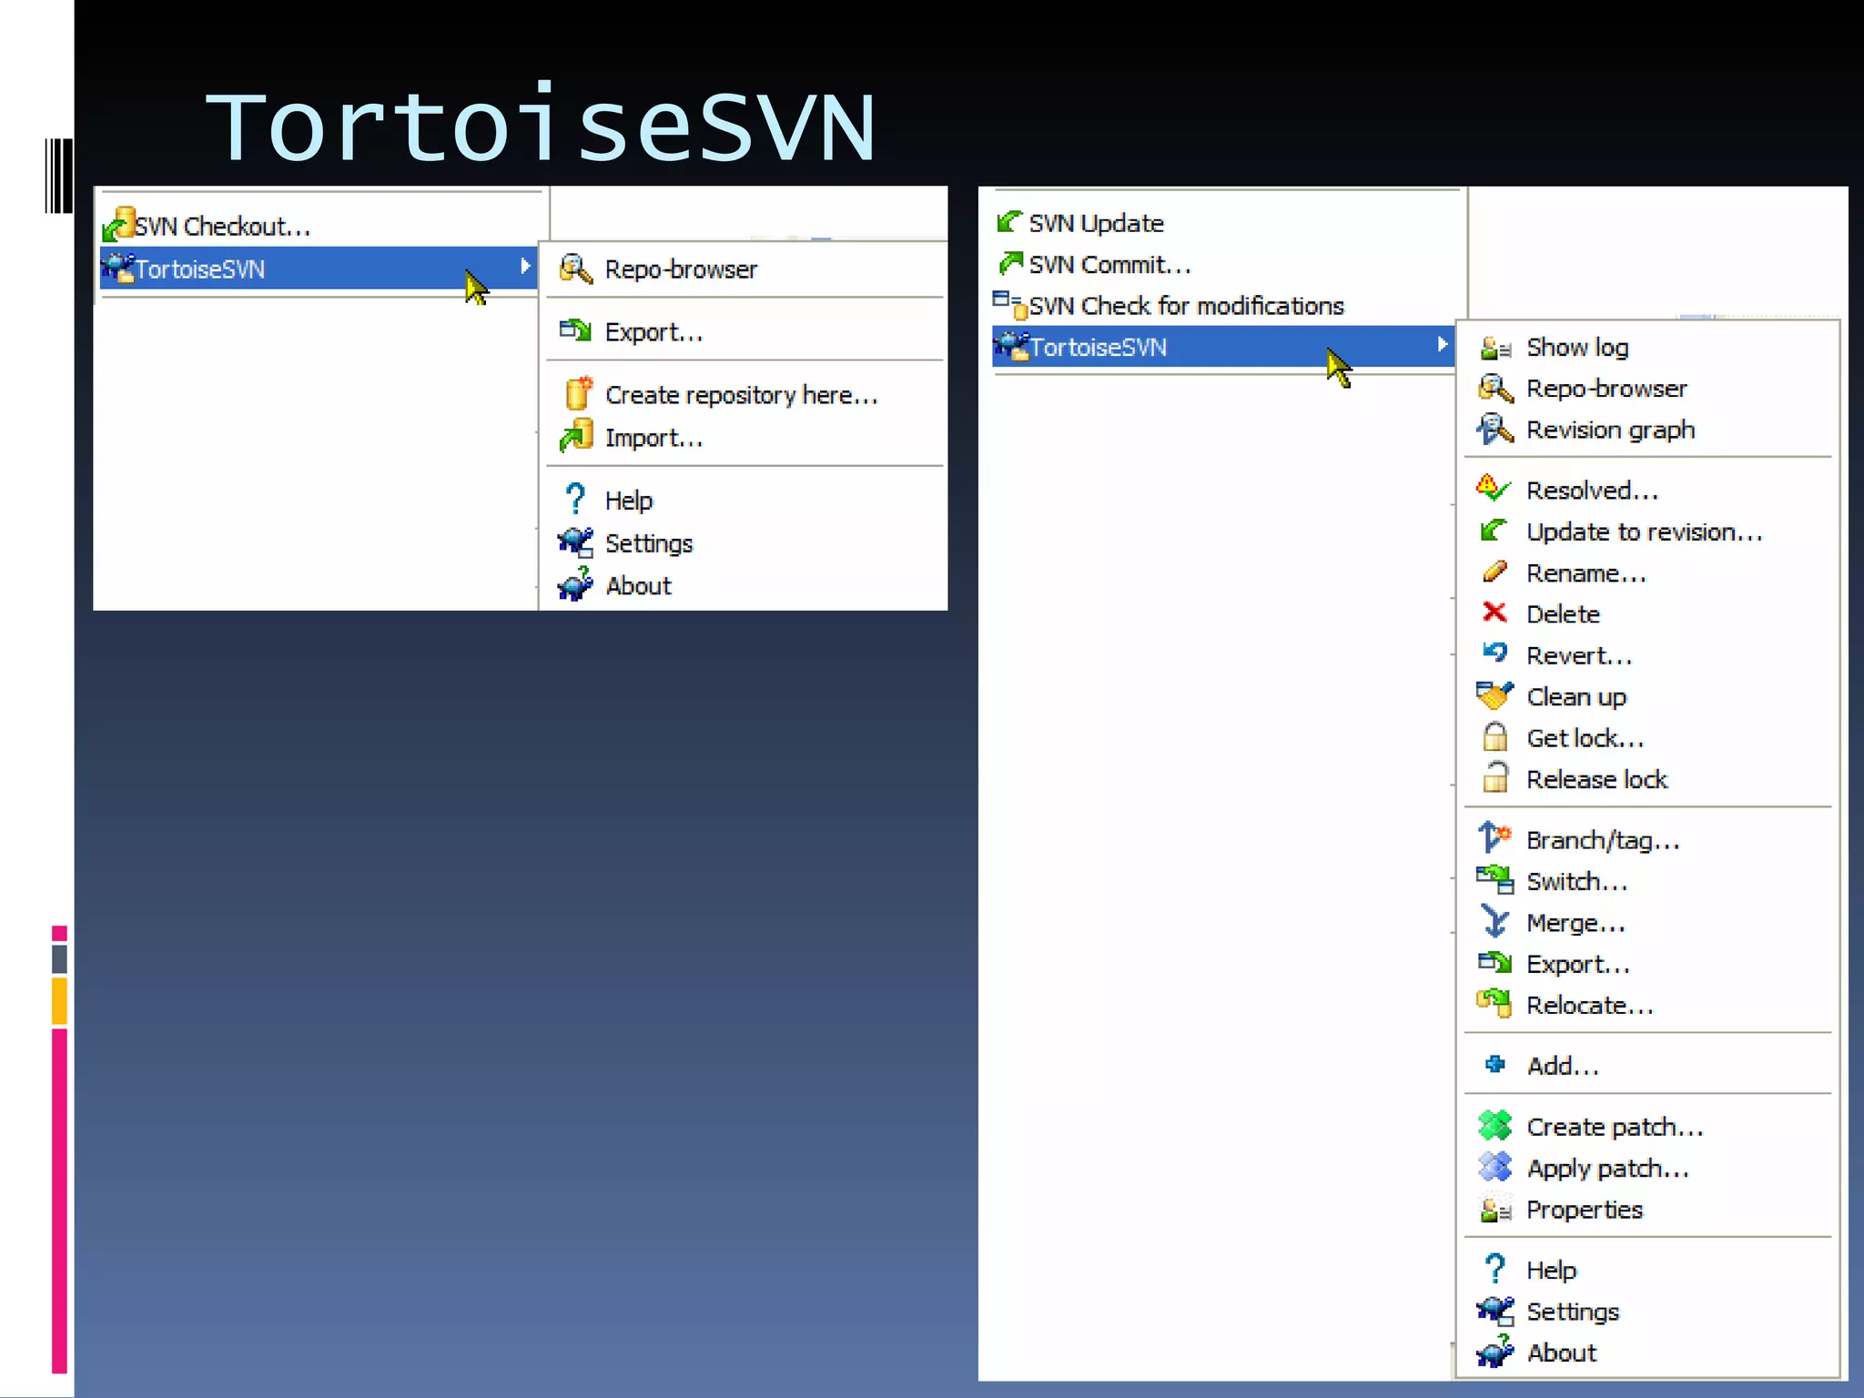Choose SVN Check for modifications
Image resolution: width=1864 pixels, height=1398 pixels.
1185,306
